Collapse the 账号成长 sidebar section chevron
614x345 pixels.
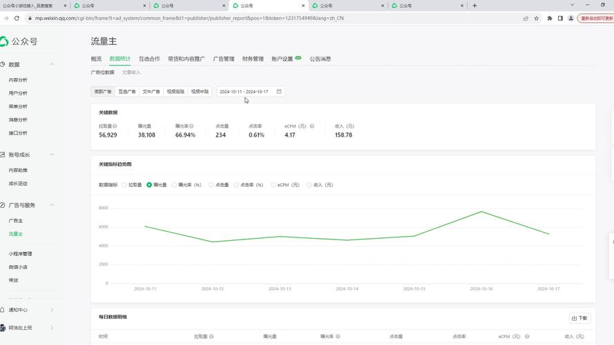52,155
